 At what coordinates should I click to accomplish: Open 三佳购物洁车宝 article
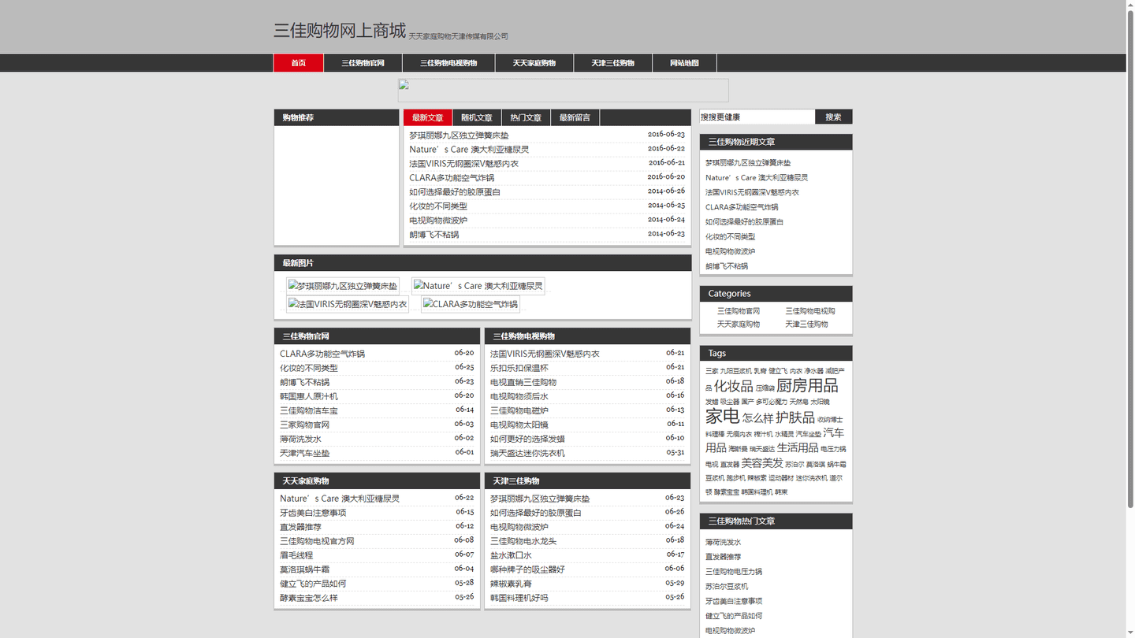[x=309, y=410]
